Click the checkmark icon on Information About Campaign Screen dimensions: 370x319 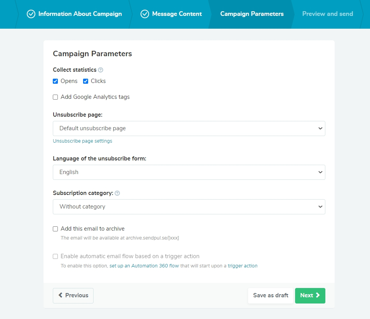[x=31, y=14]
